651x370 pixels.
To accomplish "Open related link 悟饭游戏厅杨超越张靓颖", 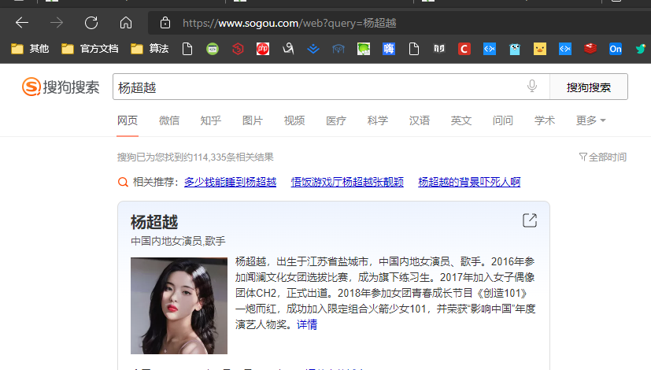I will click(347, 182).
